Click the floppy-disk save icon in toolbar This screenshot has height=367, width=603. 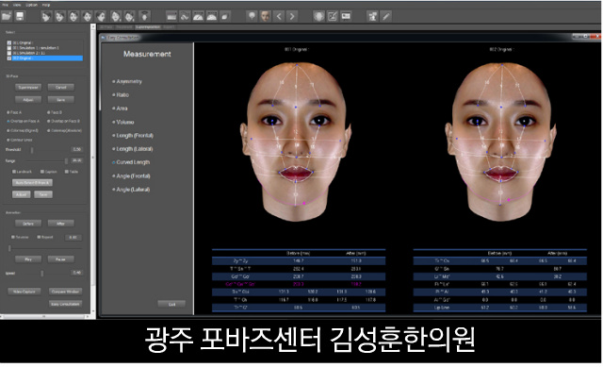pos(20,16)
